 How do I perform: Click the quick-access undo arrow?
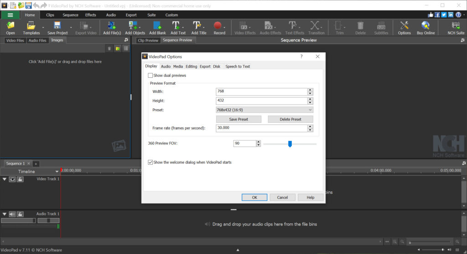36,5
